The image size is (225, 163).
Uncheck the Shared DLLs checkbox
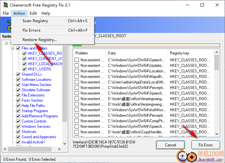18,74
